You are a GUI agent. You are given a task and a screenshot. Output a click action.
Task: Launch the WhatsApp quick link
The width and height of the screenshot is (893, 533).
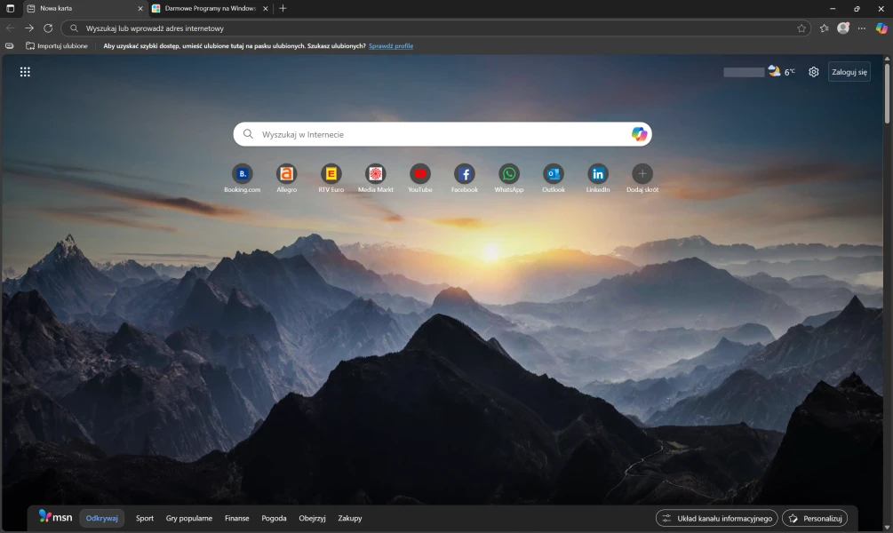pos(508,174)
